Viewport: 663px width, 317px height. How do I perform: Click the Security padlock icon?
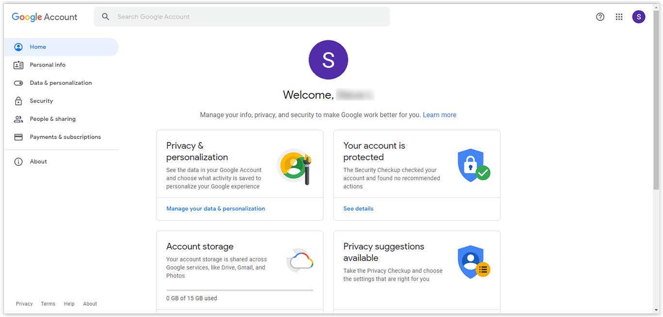tap(18, 101)
